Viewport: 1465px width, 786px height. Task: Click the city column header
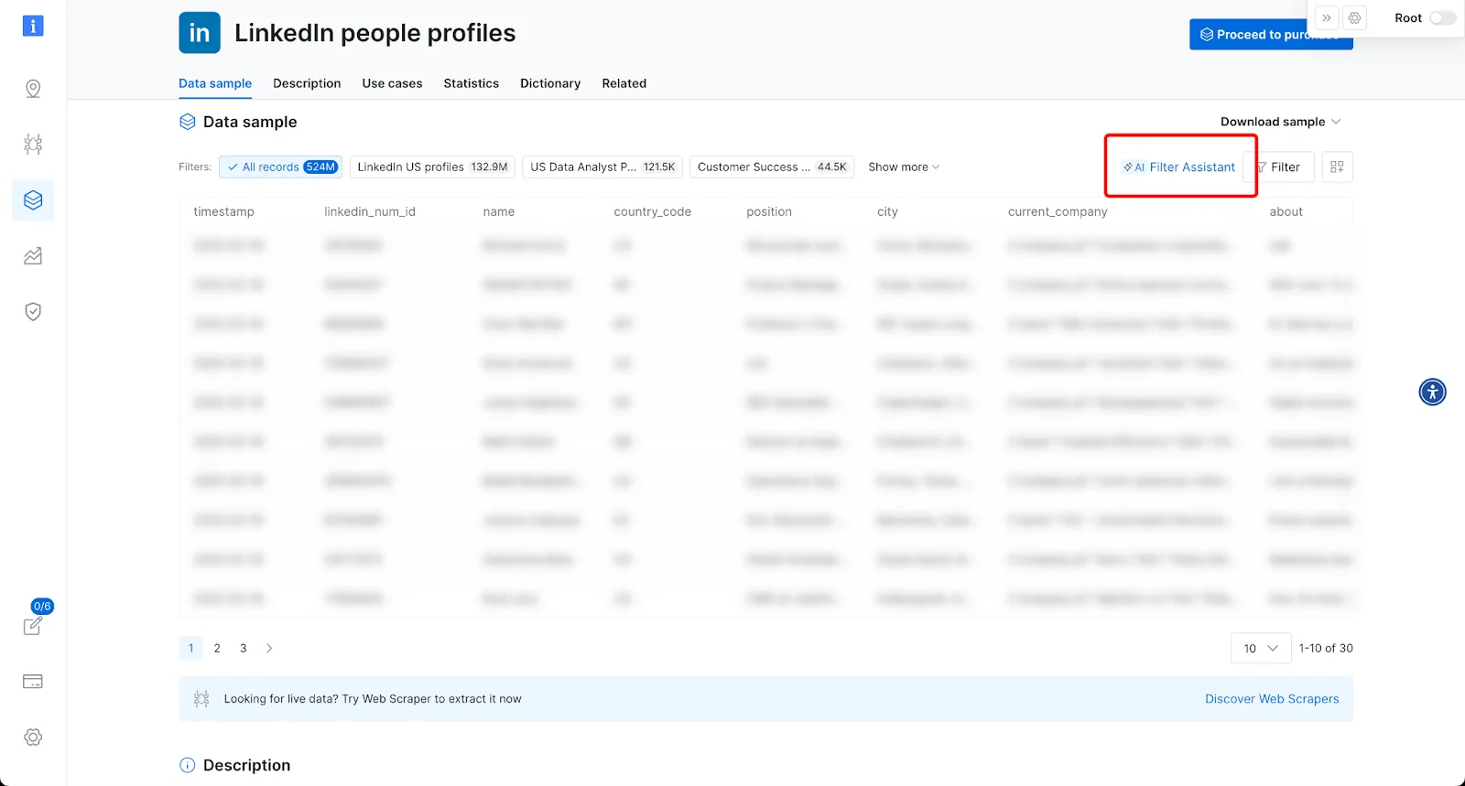(887, 211)
